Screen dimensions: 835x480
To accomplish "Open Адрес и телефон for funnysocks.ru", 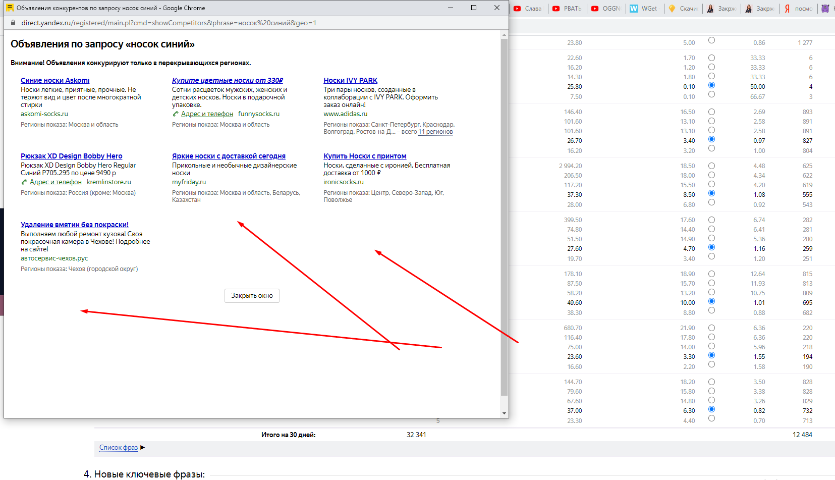I will [x=207, y=114].
